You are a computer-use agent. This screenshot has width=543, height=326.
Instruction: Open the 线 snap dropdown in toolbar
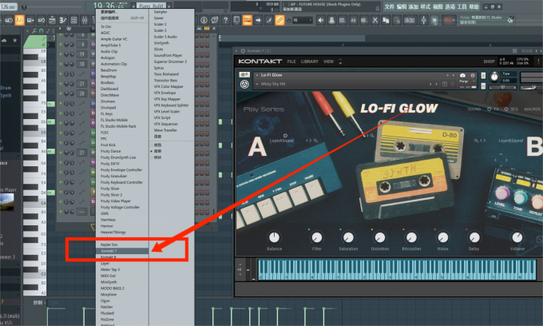tap(303, 21)
